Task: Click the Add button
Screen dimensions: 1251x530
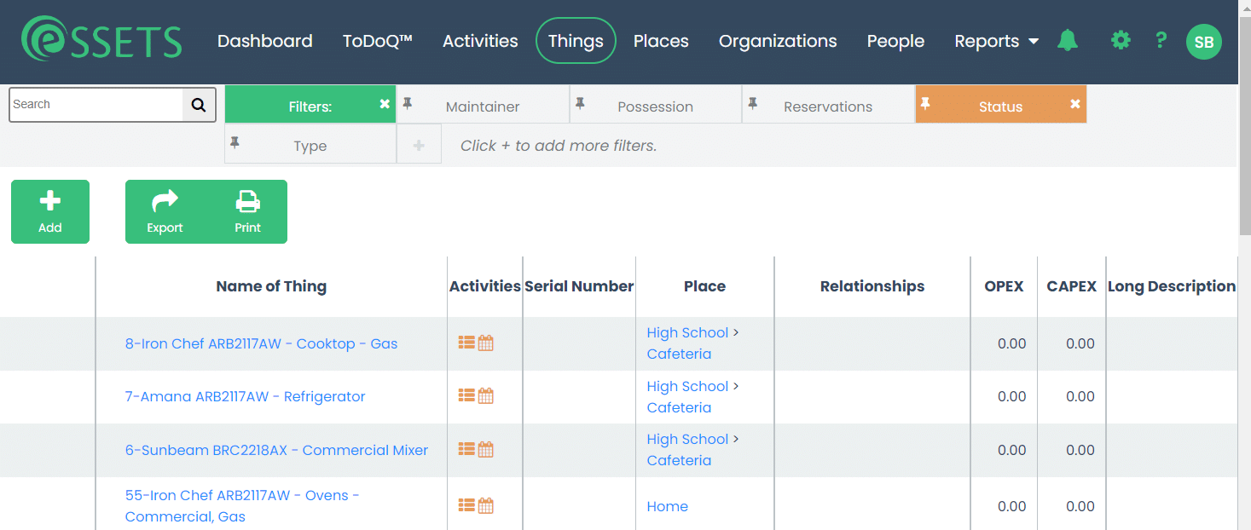Action: [x=50, y=211]
